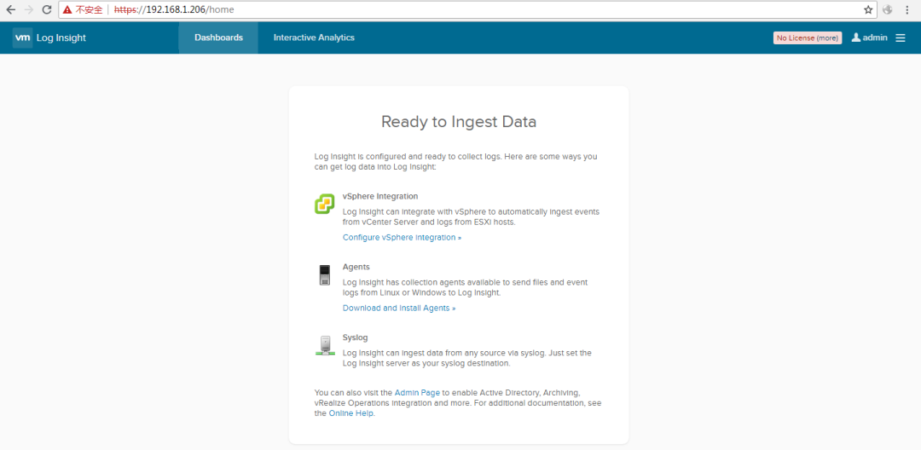The width and height of the screenshot is (921, 450).
Task: Go back with browser back arrow
Action: [x=10, y=9]
